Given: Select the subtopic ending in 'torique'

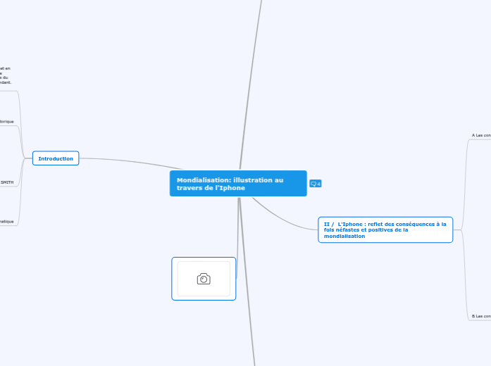Looking at the screenshot, I should (6, 121).
